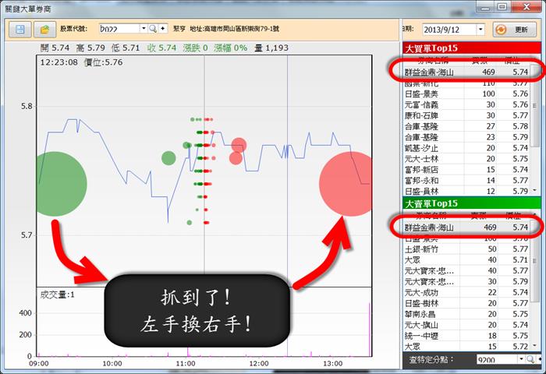Select 統一-中壢 row in sell list

pyautogui.click(x=466, y=335)
